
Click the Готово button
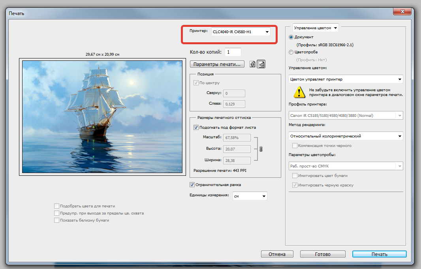point(323,254)
